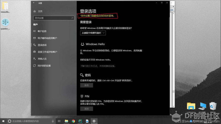Click the Settings gear on taskbar
221x124 pixels.
click(x=94, y=121)
